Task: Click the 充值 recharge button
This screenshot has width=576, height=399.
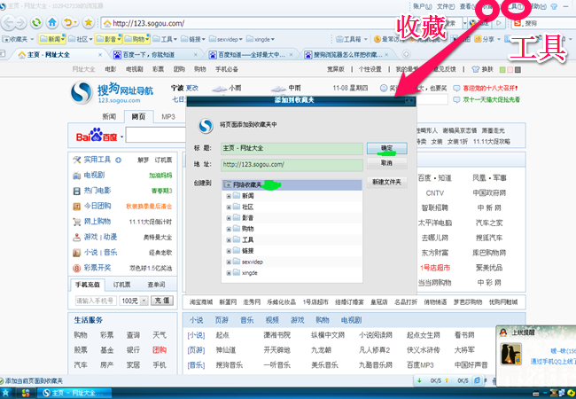Action: (x=162, y=301)
